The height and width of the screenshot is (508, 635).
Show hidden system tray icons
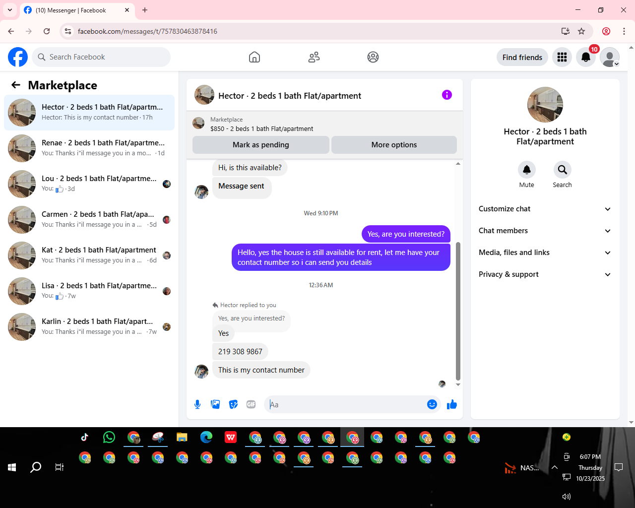(555, 467)
